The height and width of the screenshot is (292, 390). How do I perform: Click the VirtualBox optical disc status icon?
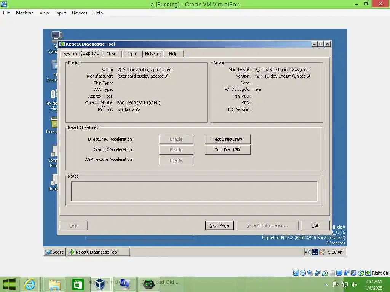303,273
